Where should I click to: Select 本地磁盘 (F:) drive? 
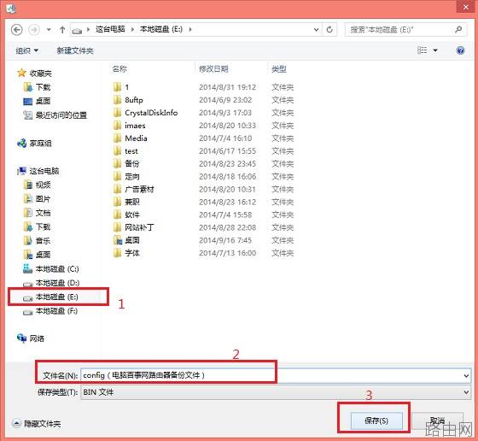point(56,311)
